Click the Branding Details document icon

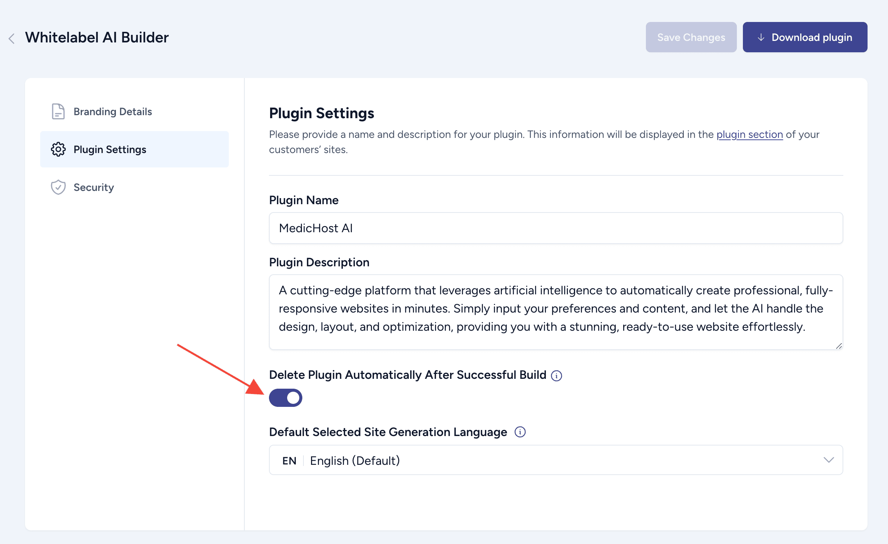(x=58, y=111)
